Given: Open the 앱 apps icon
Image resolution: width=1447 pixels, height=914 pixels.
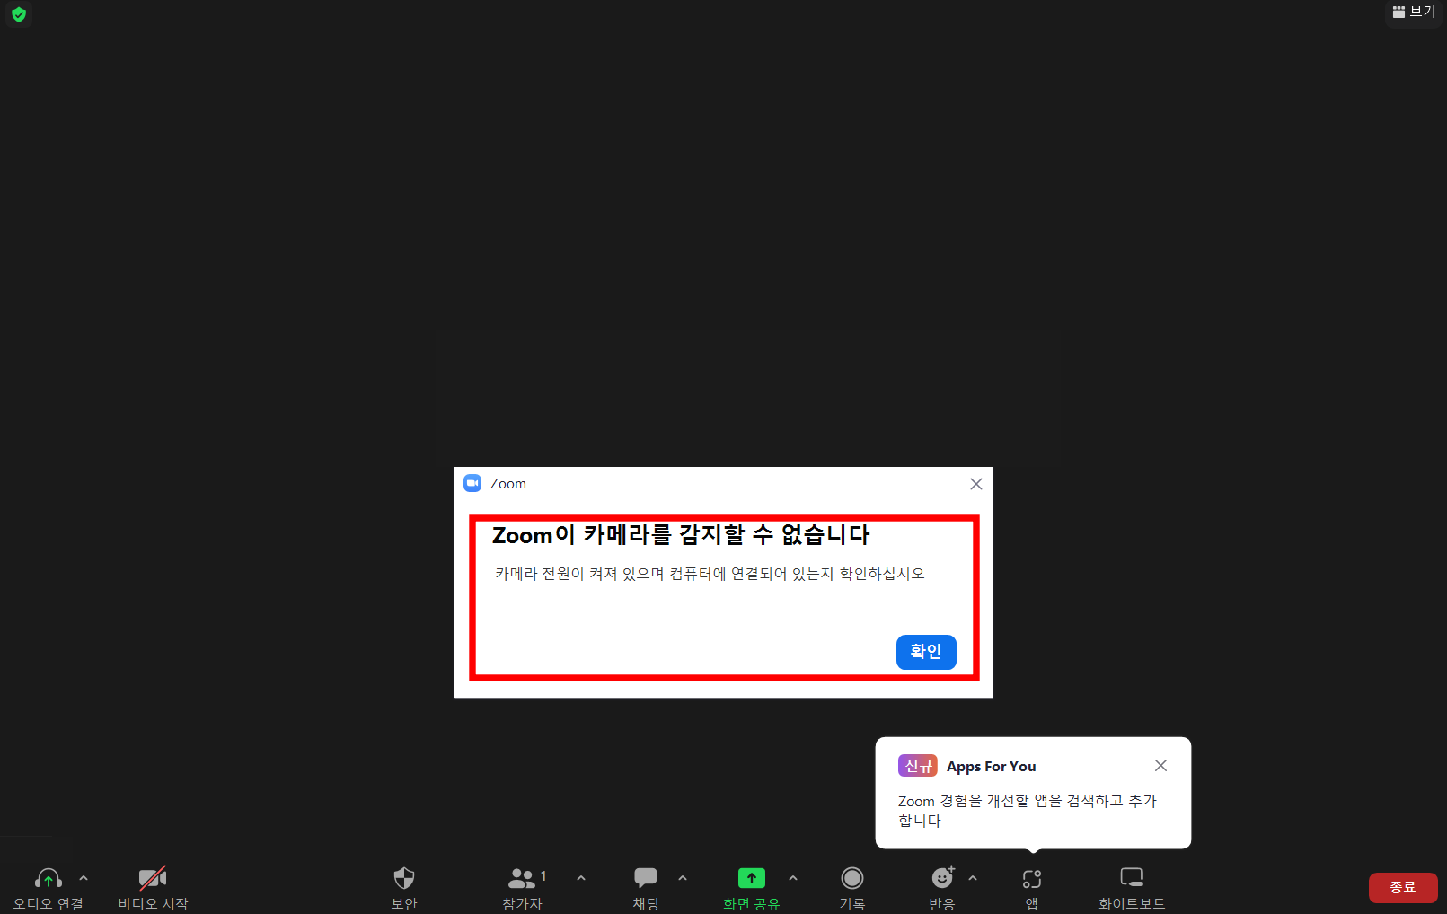Looking at the screenshot, I should tap(1032, 879).
